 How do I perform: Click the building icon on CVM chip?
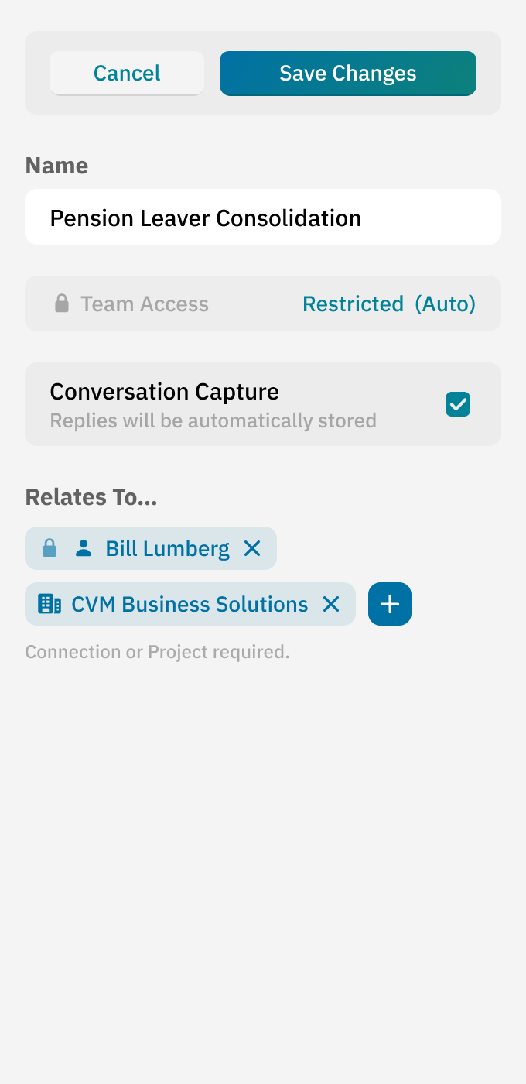pyautogui.click(x=50, y=604)
